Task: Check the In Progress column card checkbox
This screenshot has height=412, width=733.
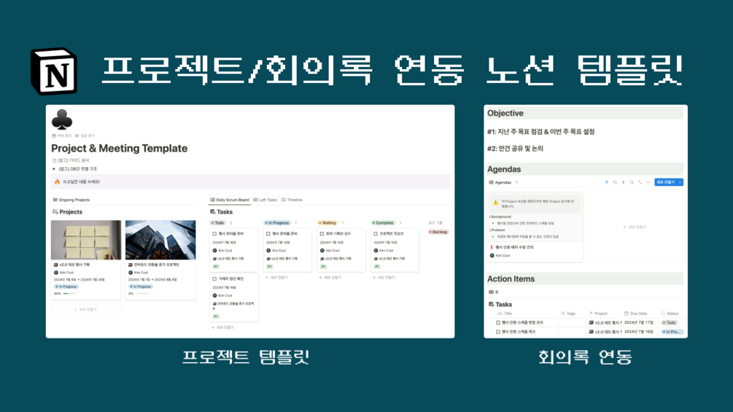Action: (x=268, y=233)
